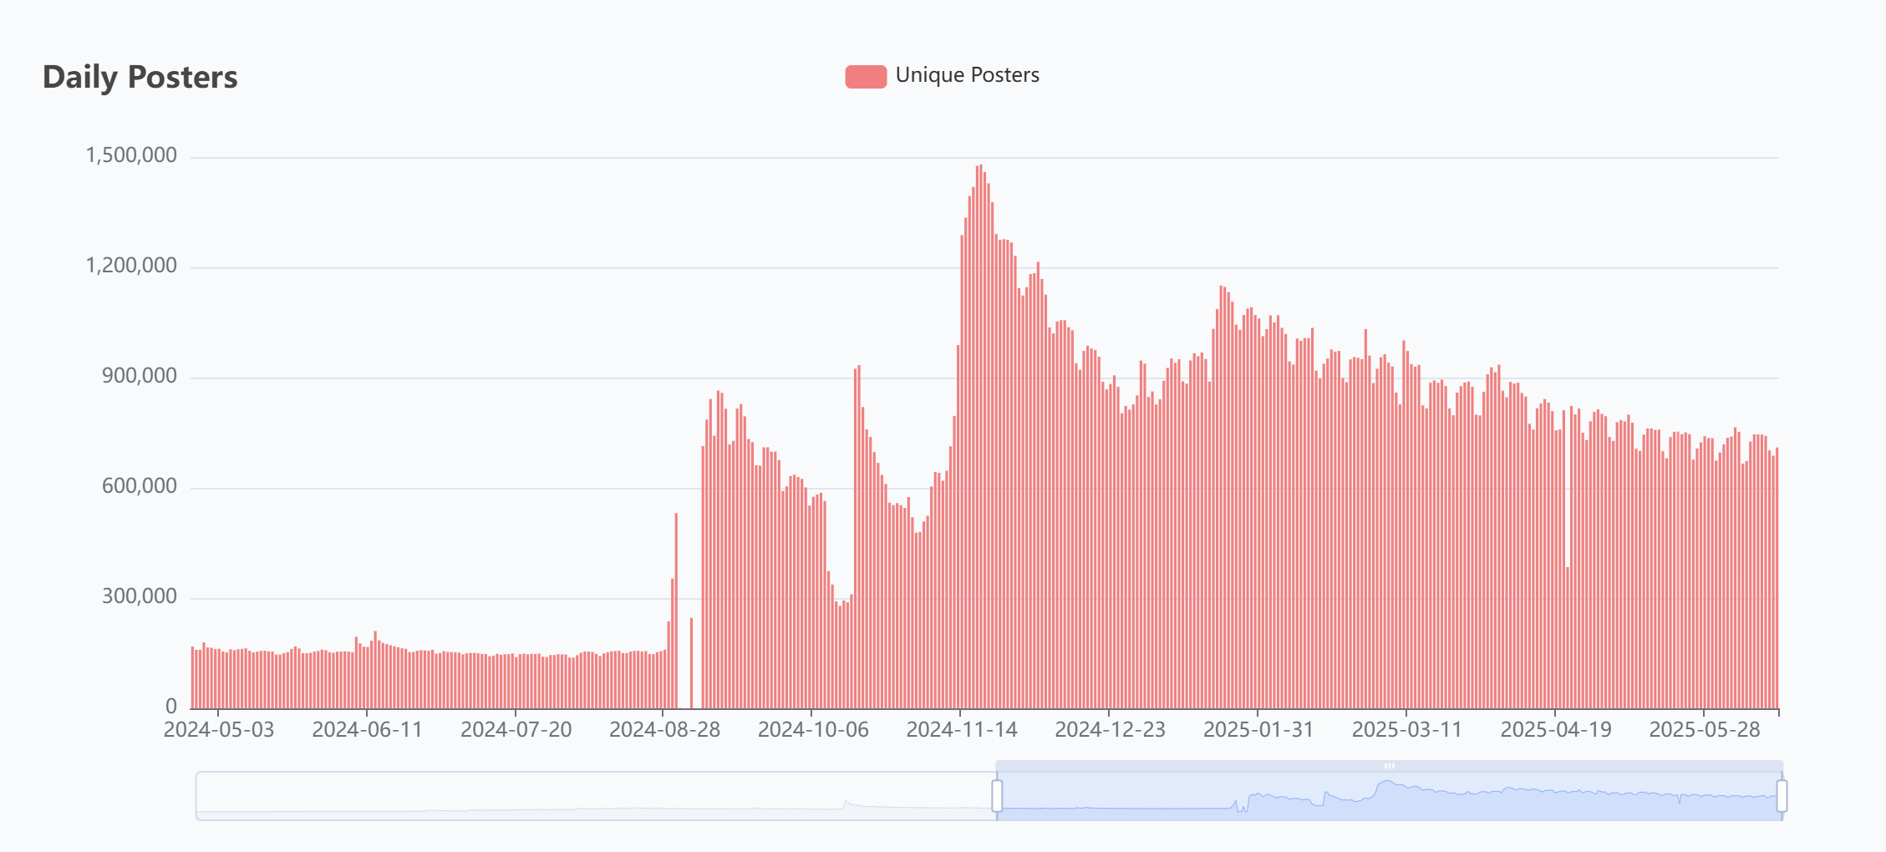
Task: Grab the right zoom slider handle
Action: tap(1782, 796)
